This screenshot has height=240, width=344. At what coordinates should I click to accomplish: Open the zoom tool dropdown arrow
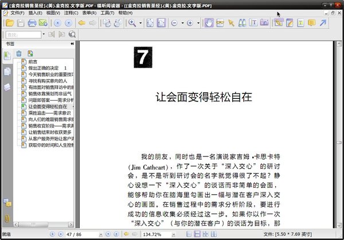point(140,23)
